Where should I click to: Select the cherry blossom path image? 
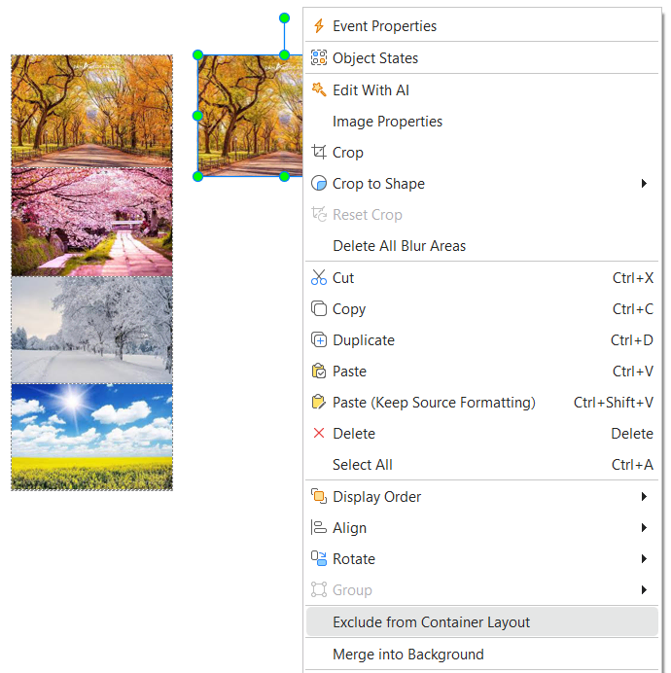point(91,222)
